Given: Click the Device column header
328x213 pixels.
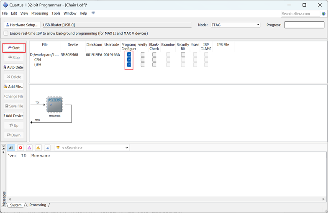Looking at the screenshot, I should (73, 44).
